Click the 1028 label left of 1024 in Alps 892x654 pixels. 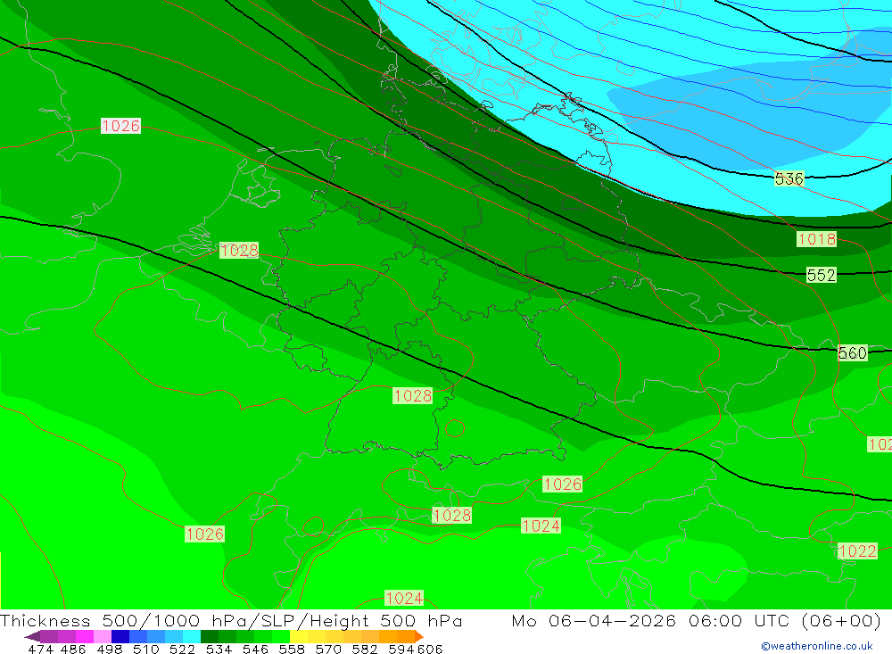(452, 516)
